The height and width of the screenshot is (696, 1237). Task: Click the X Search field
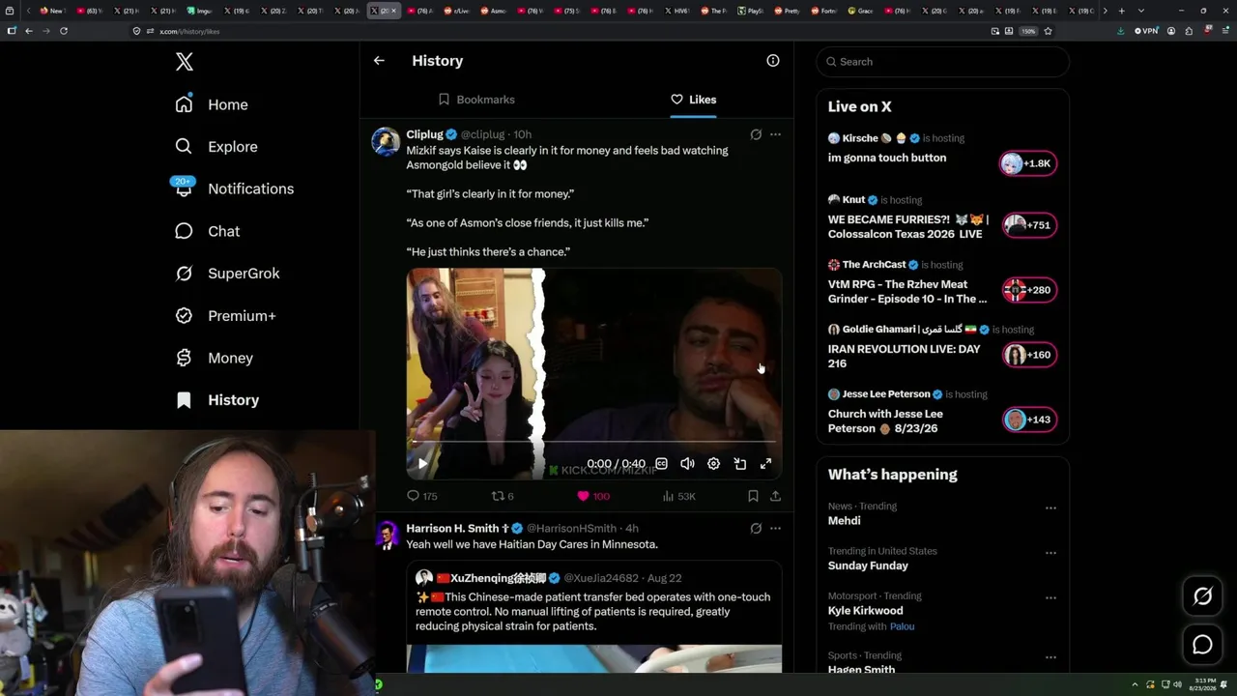pyautogui.click(x=943, y=62)
